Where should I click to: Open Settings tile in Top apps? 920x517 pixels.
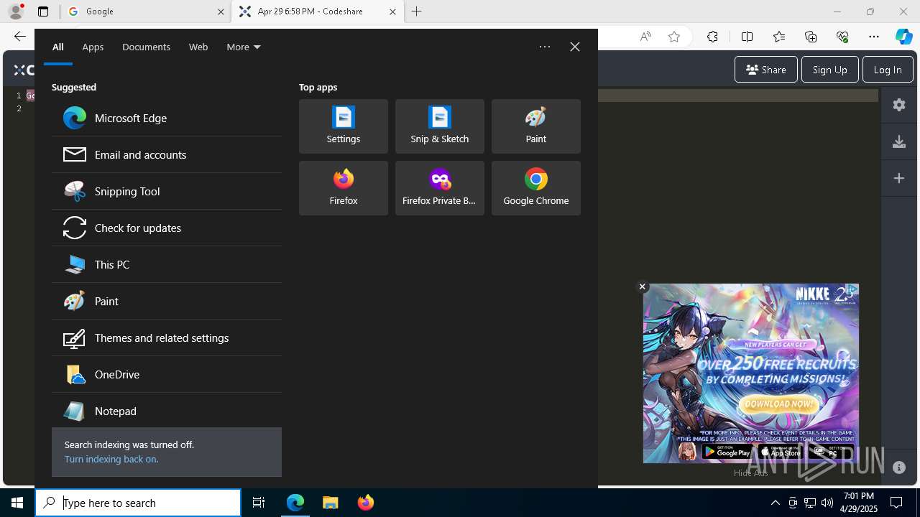pyautogui.click(x=344, y=126)
